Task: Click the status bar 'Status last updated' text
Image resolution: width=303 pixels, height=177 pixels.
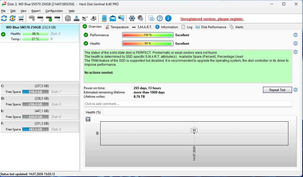Action: coord(28,174)
